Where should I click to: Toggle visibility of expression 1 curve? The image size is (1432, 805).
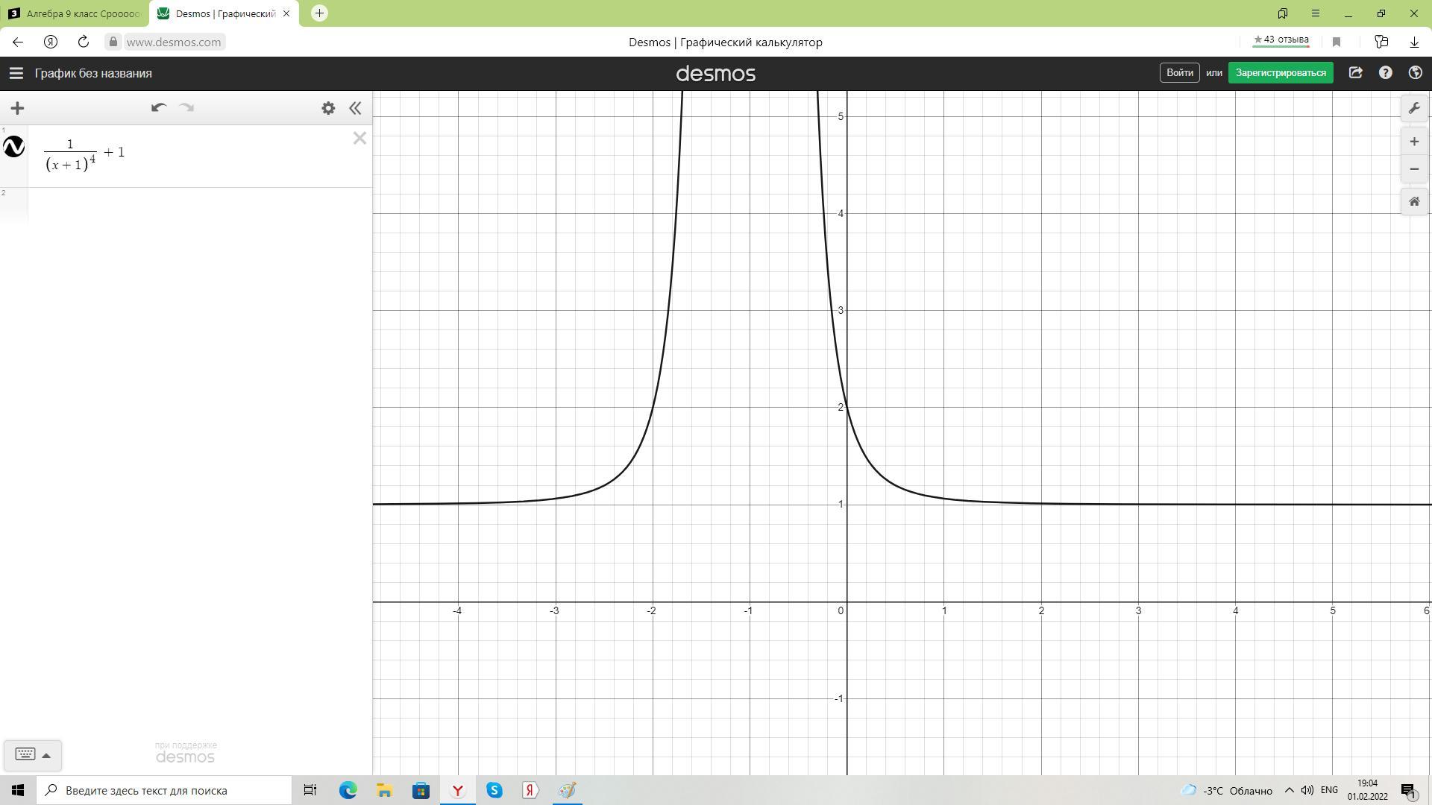[x=14, y=147]
